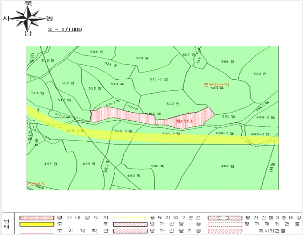Image resolution: width=303 pixels, height=235 pixels.
Task: Click parcel label 508 전
Action: click(x=97, y=51)
